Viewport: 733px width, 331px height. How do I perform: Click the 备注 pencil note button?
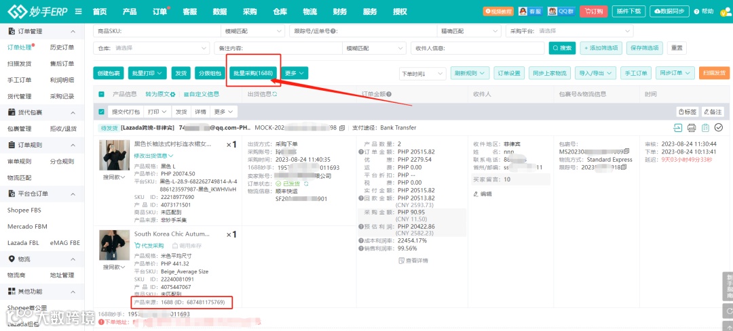click(x=713, y=112)
